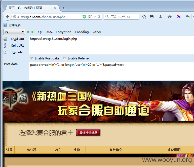The width and height of the screenshot is (194, 167).
Task: Select the 天下一统 - 选择君主页面 tab
Action: (x=32, y=8)
